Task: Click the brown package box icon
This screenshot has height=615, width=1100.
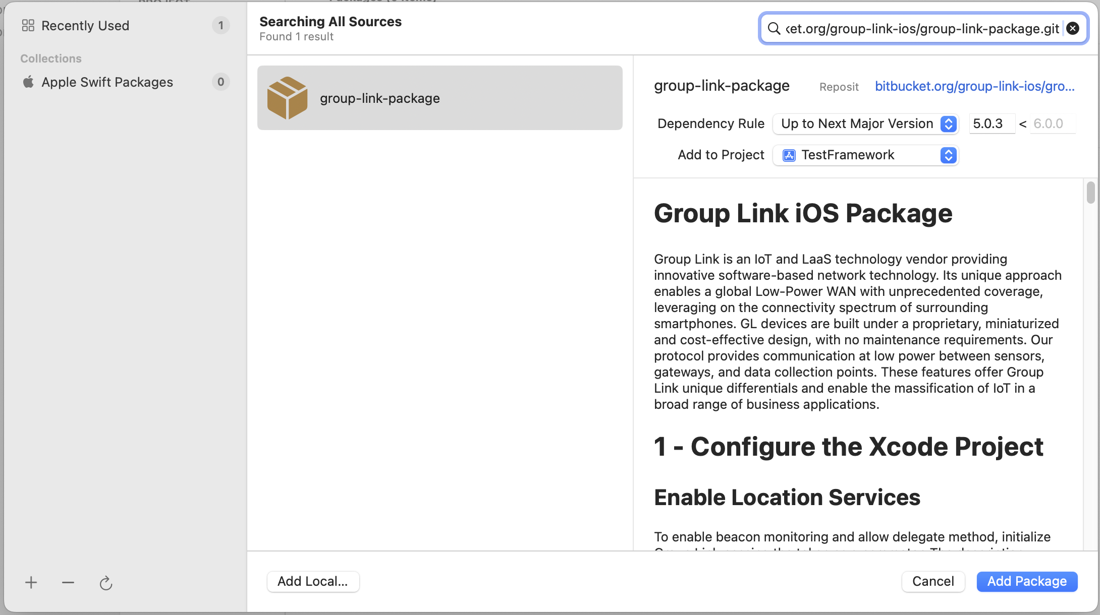Action: click(x=287, y=98)
